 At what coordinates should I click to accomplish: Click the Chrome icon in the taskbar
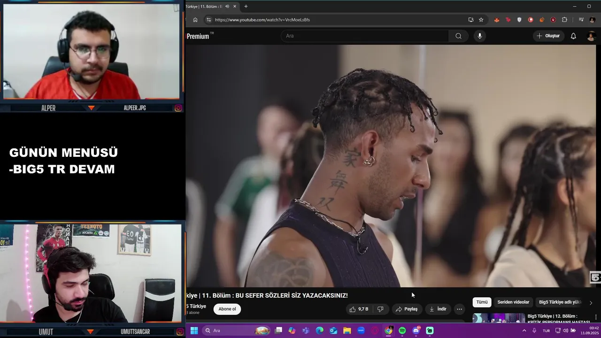(388, 330)
